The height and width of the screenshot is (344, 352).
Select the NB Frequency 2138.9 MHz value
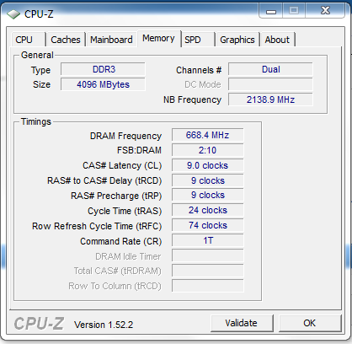(270, 99)
